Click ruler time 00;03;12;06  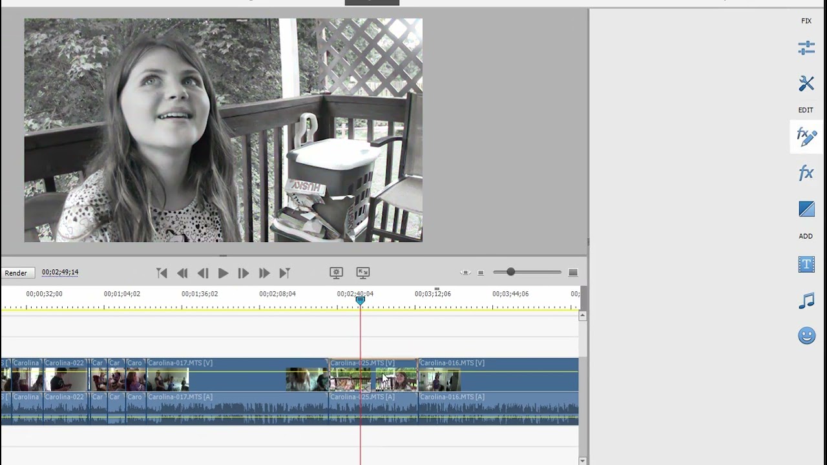[x=433, y=294]
